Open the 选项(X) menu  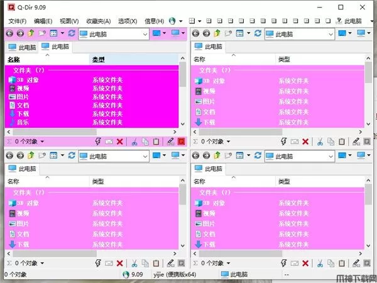pos(128,21)
